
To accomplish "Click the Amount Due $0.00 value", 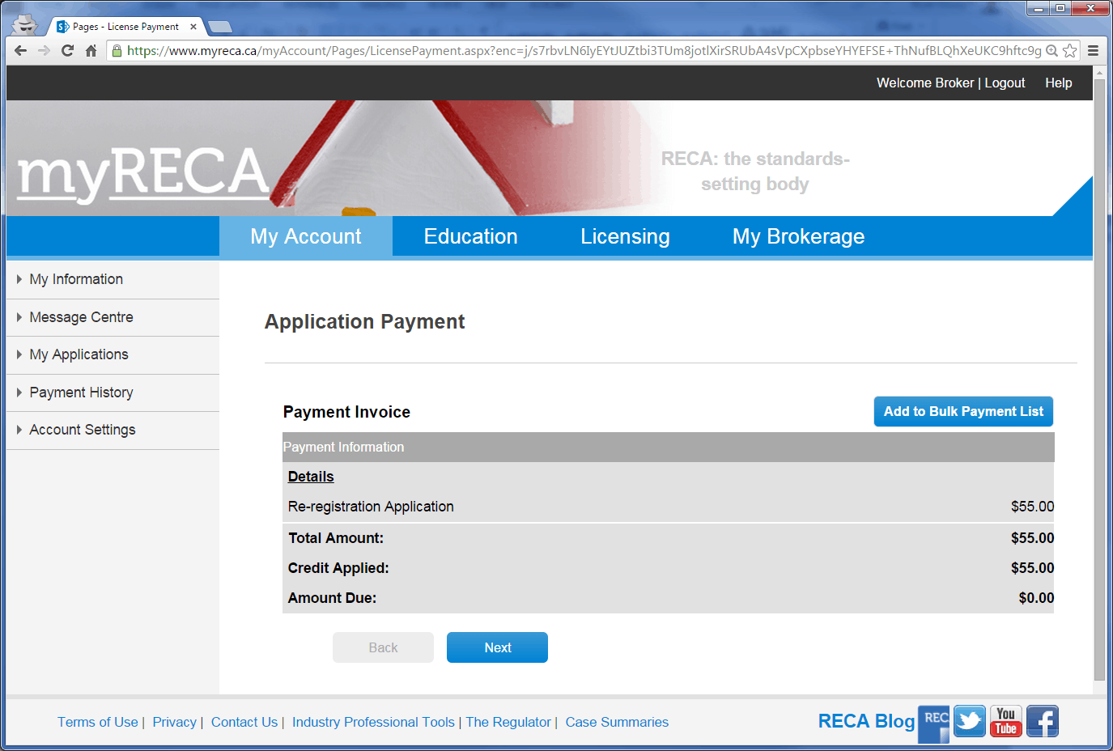I will coord(1036,598).
